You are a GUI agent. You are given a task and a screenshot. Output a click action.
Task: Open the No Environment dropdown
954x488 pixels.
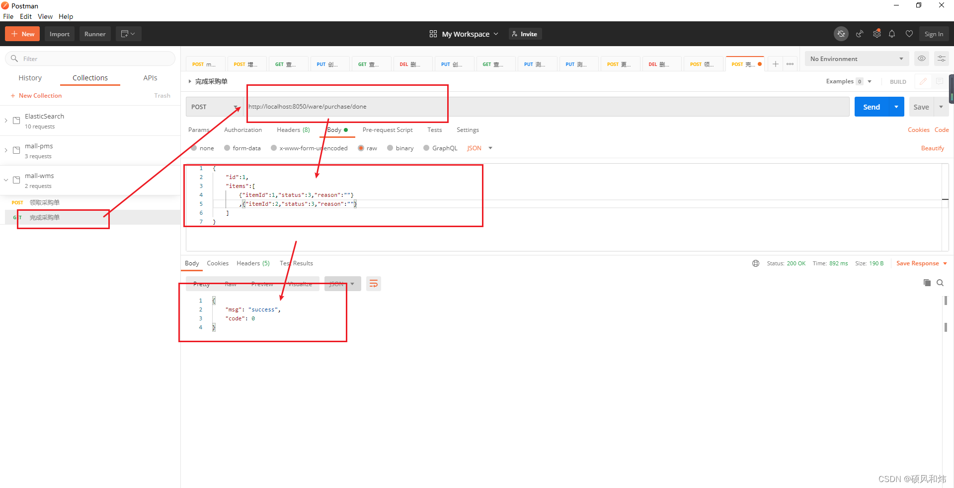857,59
